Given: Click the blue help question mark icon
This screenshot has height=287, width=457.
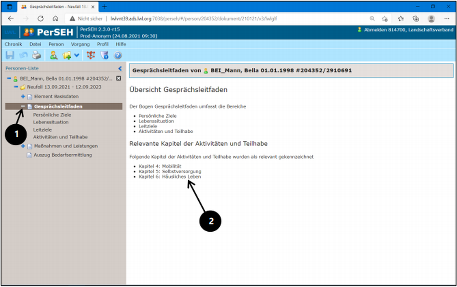Looking at the screenshot, I should click(118, 55).
